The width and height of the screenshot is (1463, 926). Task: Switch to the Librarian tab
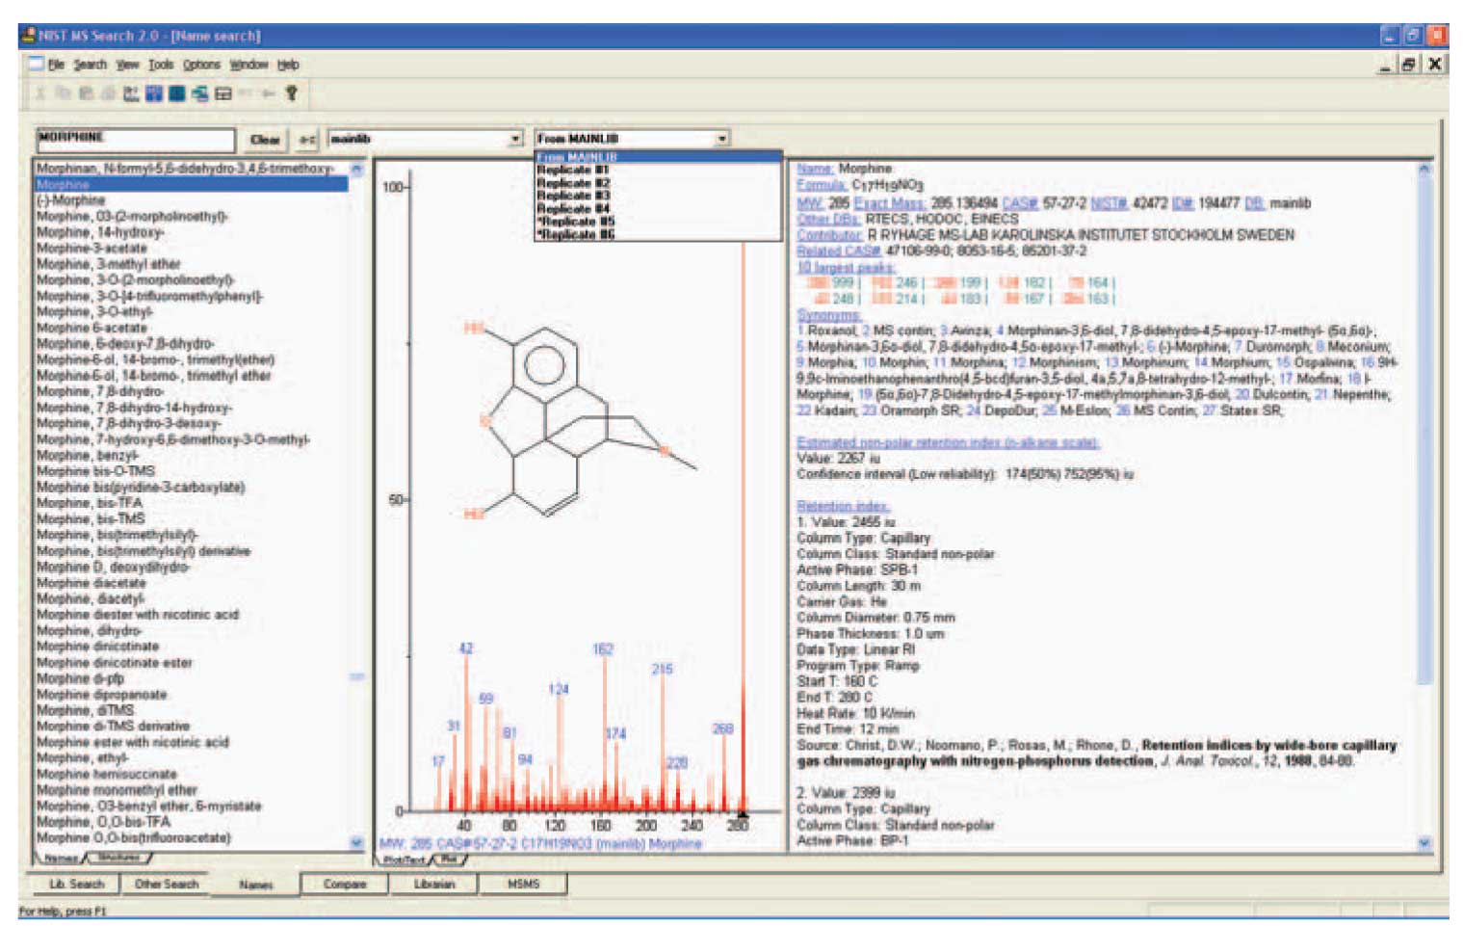click(x=433, y=884)
